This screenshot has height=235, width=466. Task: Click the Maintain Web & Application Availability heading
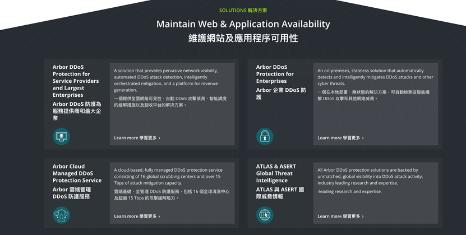[x=243, y=24]
